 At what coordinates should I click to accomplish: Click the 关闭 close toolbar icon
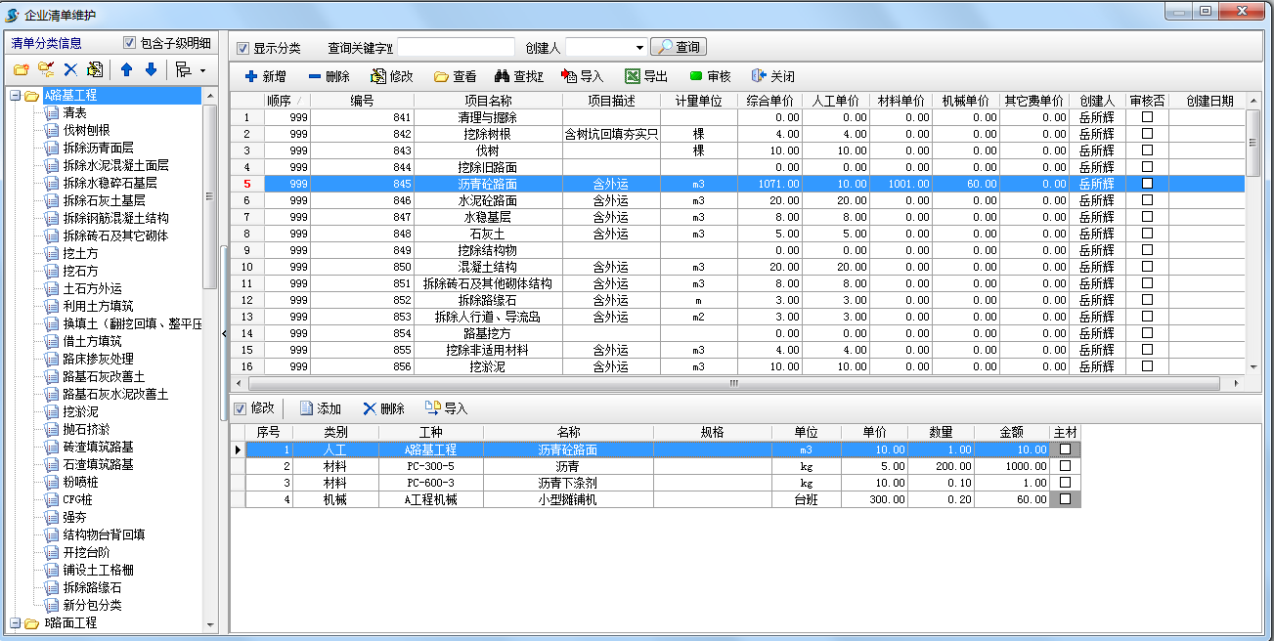[x=772, y=76]
